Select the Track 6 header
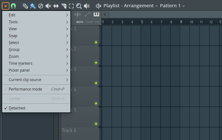Screen dimensions: 222x140 [81, 133]
